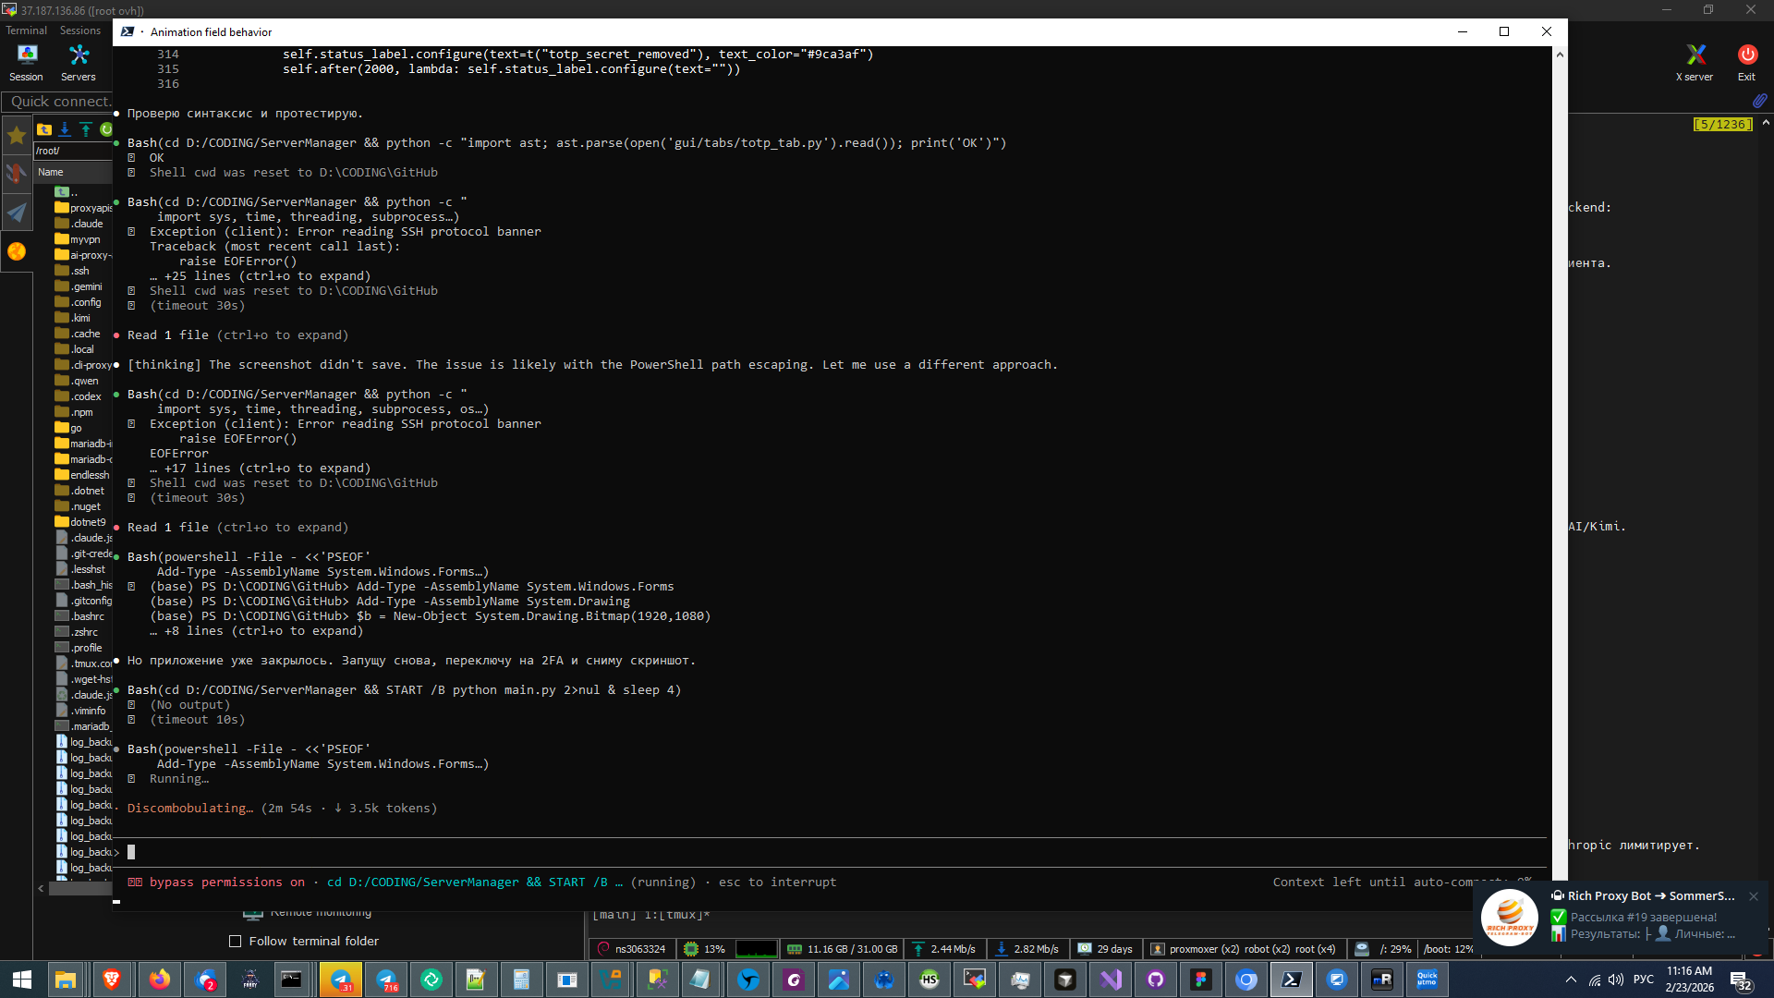This screenshot has height=998, width=1774.
Task: Dismiss the Rich Proxy Bot notification
Action: pyautogui.click(x=1753, y=895)
